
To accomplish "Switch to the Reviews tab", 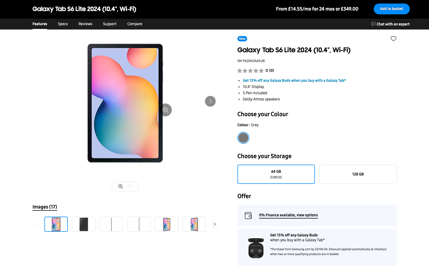I will [x=85, y=24].
